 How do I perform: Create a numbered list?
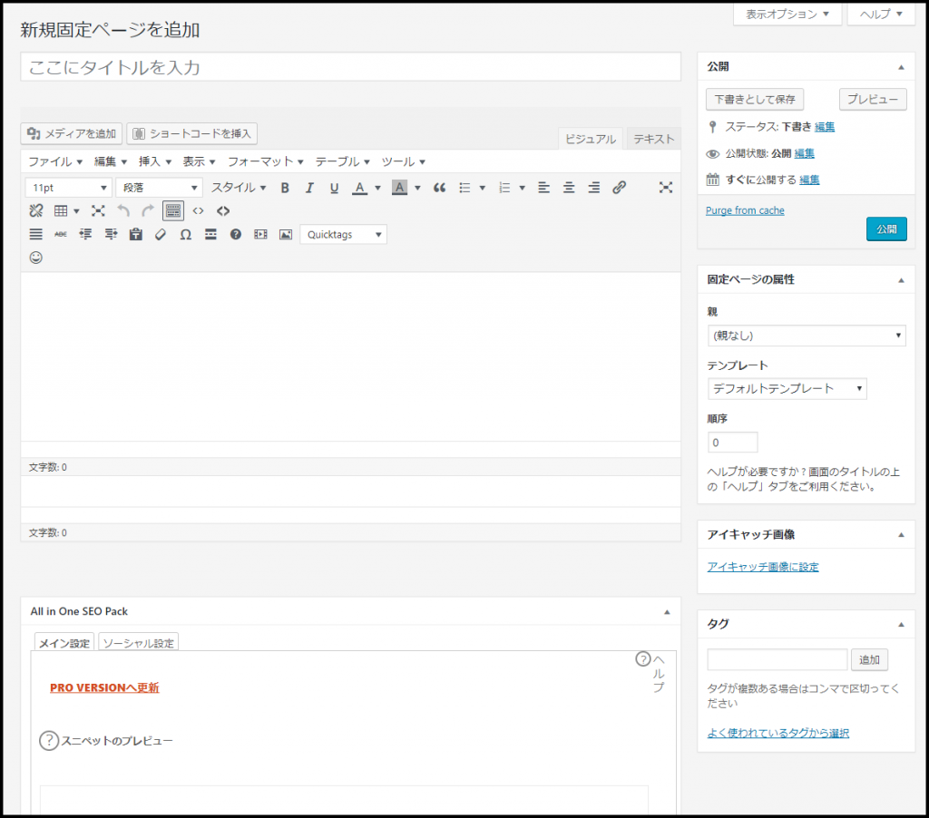(504, 188)
